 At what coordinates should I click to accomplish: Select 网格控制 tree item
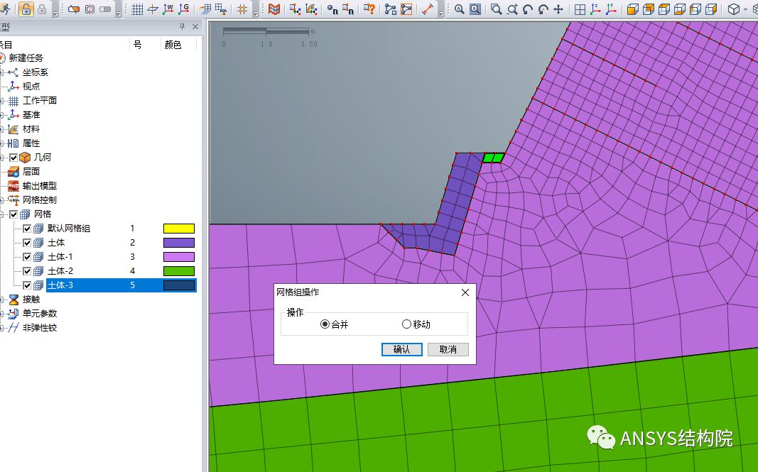point(40,200)
